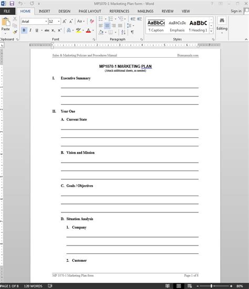Start a bulleted list
Image resolution: width=249 pixels, height=289 pixels.
pos(101,19)
